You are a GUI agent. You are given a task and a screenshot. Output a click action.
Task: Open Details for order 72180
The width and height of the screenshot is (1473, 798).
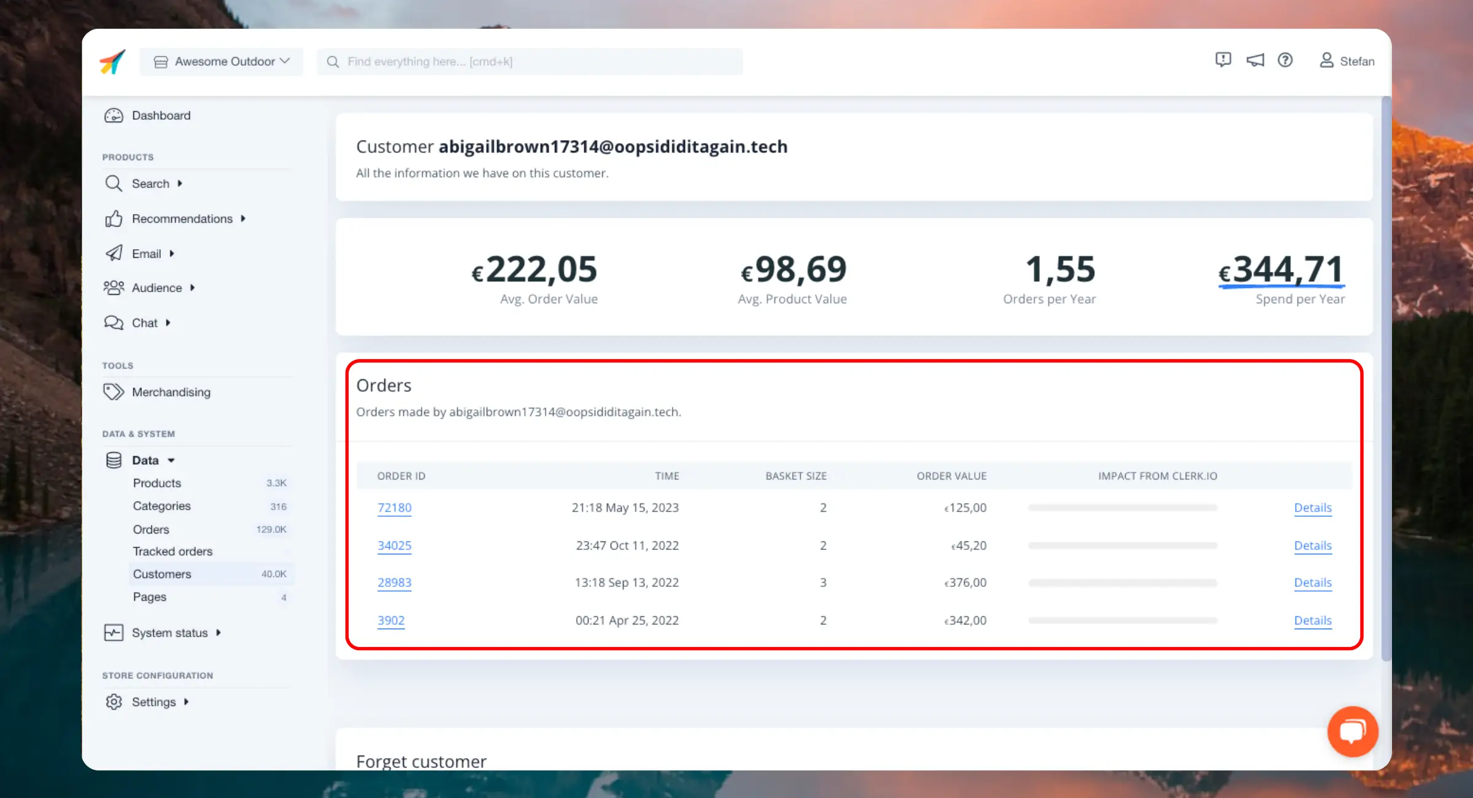click(x=1313, y=508)
